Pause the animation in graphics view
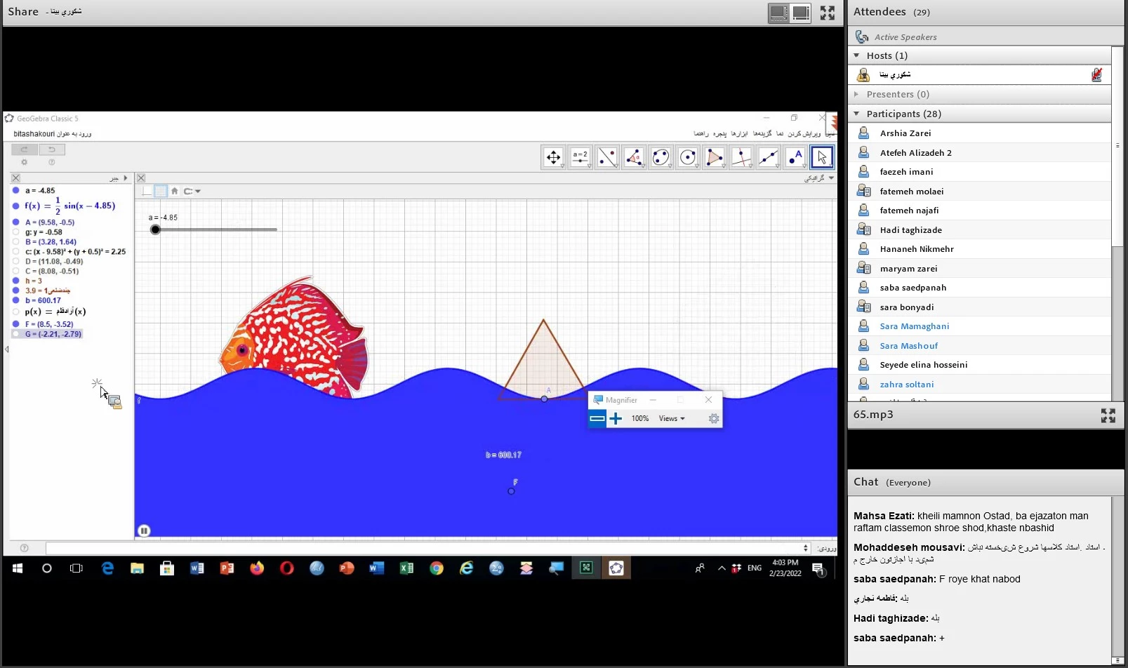The width and height of the screenshot is (1128, 668). click(144, 530)
